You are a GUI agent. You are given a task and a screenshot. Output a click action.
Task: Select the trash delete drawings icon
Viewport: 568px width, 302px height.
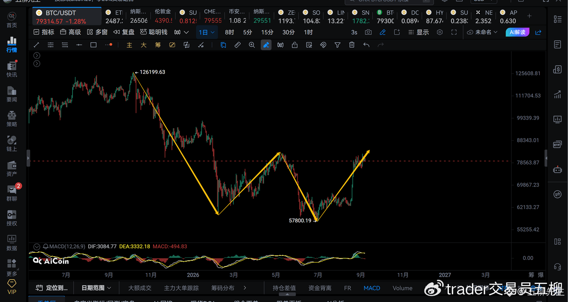352,45
